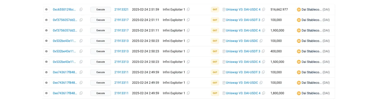Click OUT badge in the 516,662.977 row
The image size is (375, 107).
point(215,9)
